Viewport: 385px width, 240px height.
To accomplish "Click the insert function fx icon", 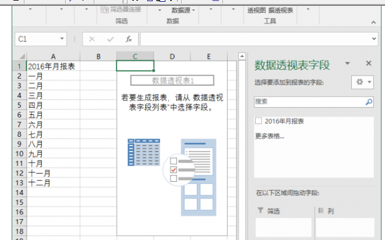I will click(x=129, y=39).
